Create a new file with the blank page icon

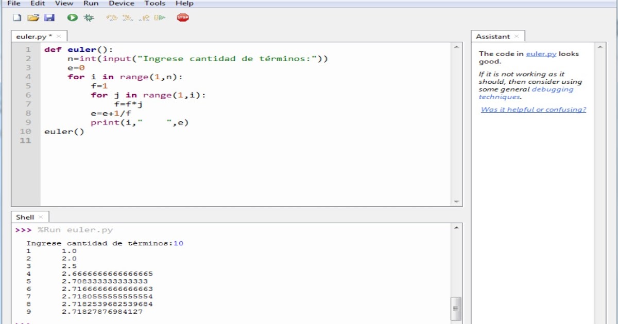coord(18,17)
